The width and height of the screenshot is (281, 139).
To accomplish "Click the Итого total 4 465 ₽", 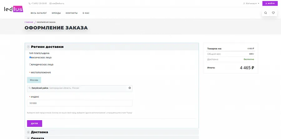I will point(247,68).
